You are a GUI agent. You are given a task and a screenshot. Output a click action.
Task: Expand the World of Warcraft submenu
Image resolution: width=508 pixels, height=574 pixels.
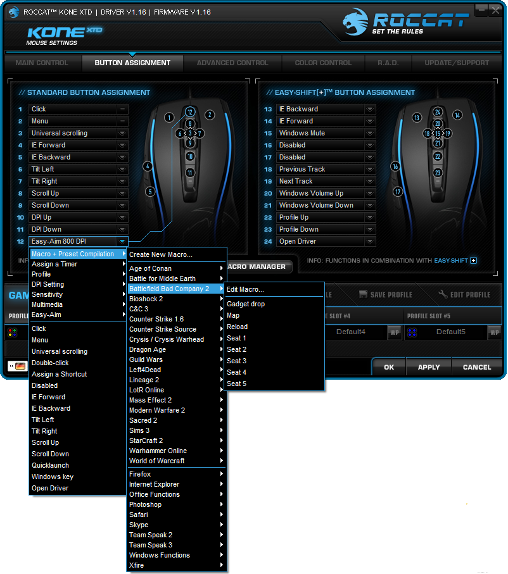click(176, 461)
